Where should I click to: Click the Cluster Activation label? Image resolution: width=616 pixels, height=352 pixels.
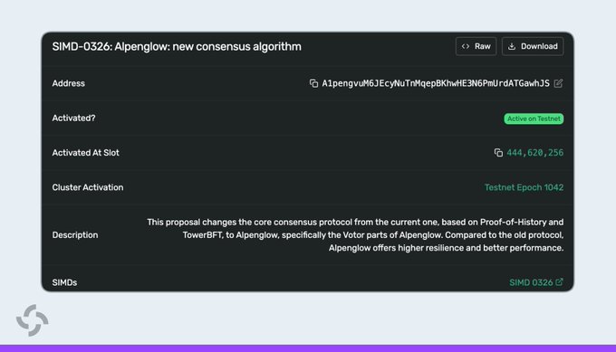click(88, 187)
